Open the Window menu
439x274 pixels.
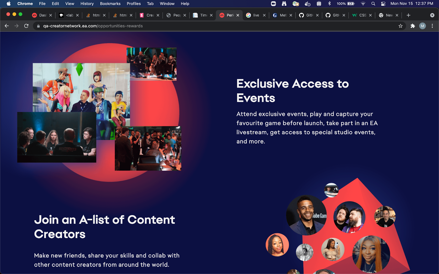pyautogui.click(x=167, y=4)
